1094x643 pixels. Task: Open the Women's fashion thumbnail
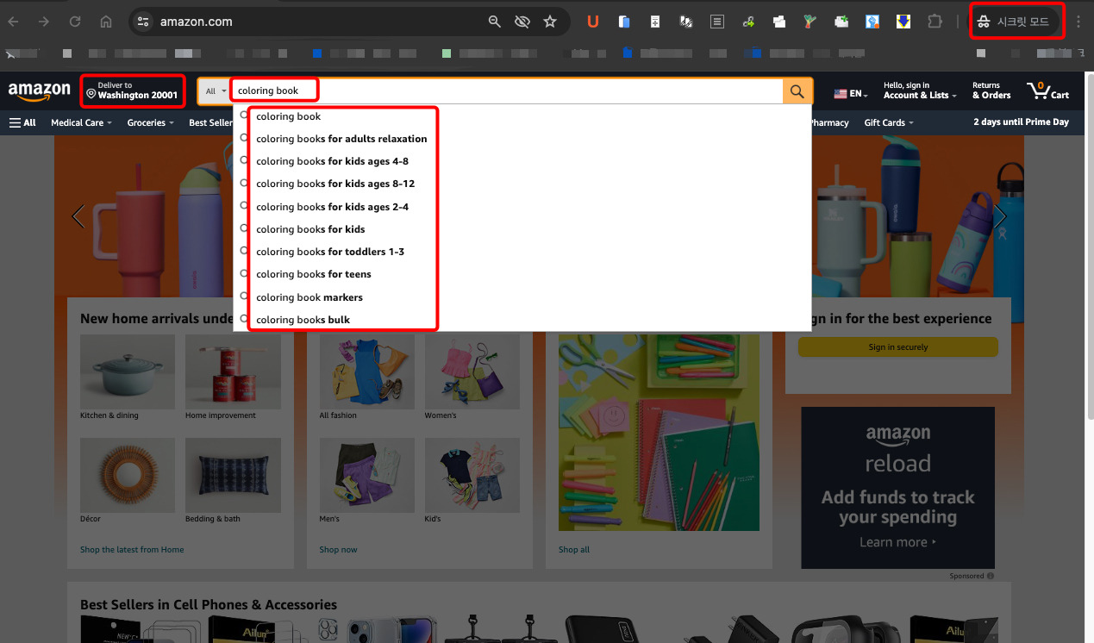(x=472, y=371)
